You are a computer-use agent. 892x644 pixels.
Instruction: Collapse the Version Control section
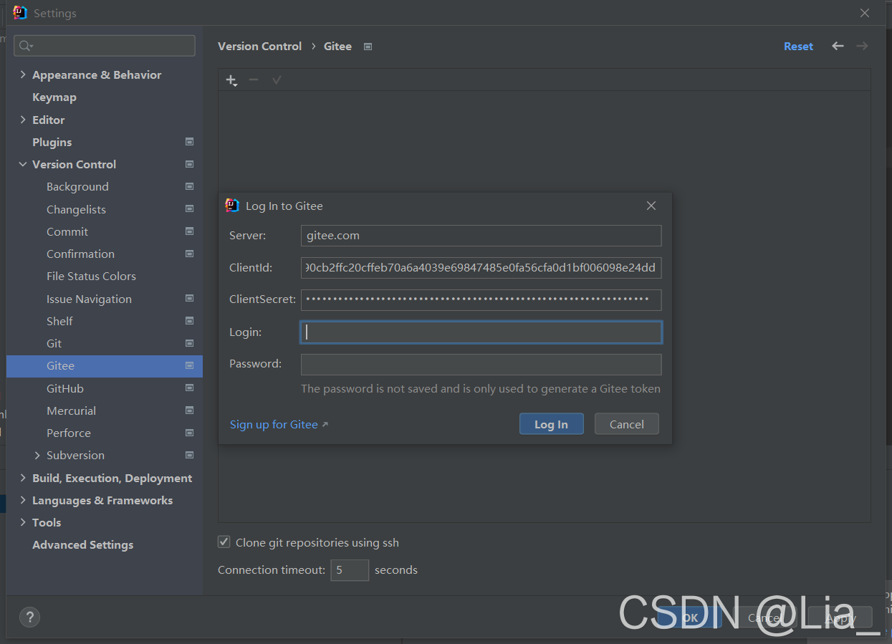tap(23, 164)
